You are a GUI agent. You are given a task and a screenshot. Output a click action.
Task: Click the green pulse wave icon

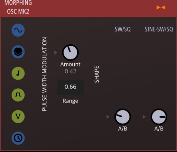coord(18,95)
